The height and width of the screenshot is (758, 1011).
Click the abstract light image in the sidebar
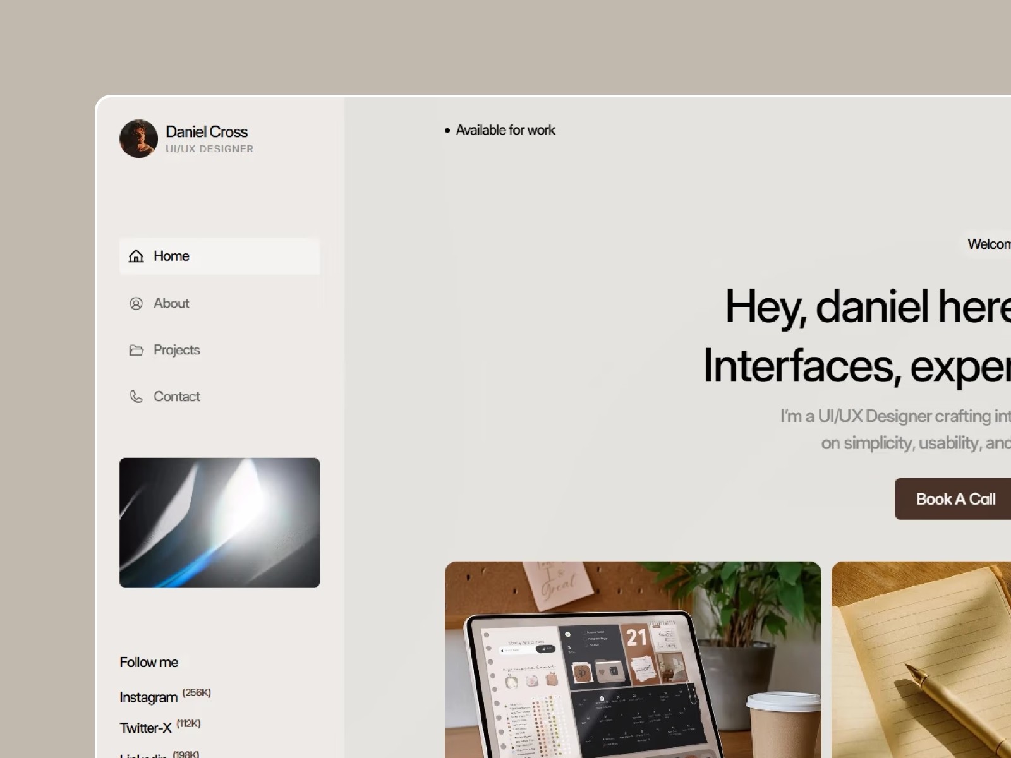point(219,522)
